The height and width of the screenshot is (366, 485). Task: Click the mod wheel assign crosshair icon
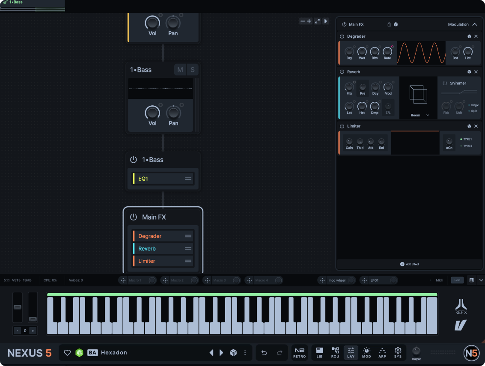pos(322,280)
